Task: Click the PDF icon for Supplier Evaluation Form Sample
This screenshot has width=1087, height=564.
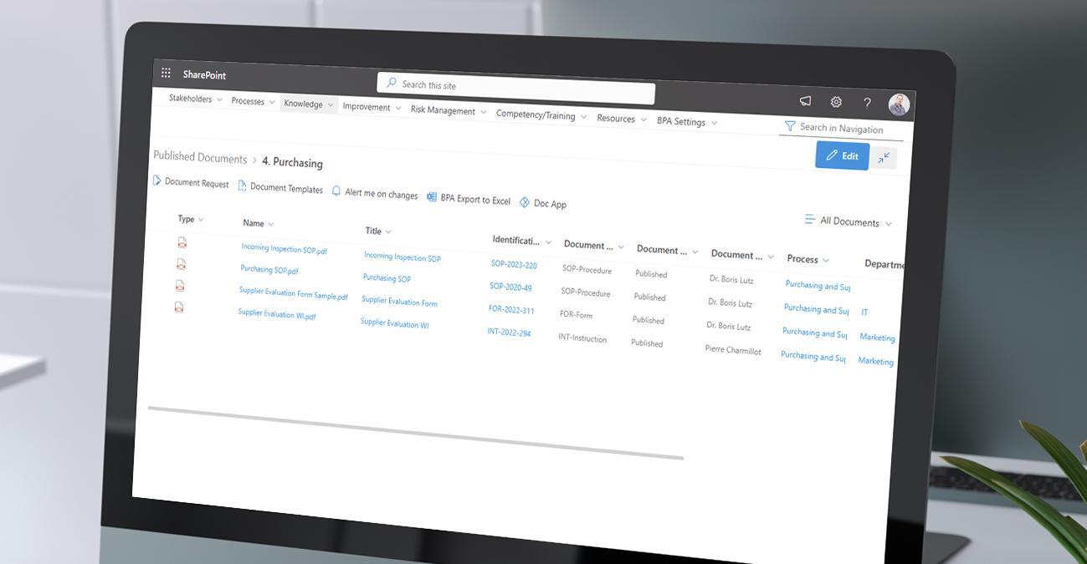Action: click(x=179, y=285)
